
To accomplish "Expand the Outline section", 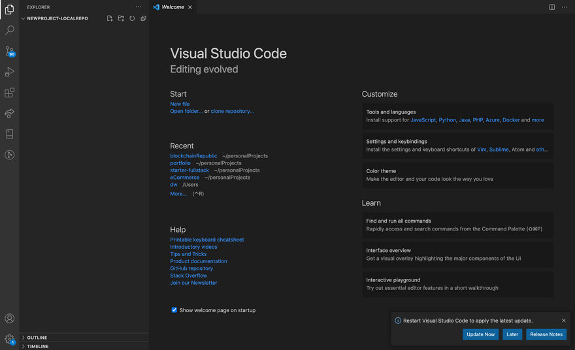I will (x=37, y=338).
